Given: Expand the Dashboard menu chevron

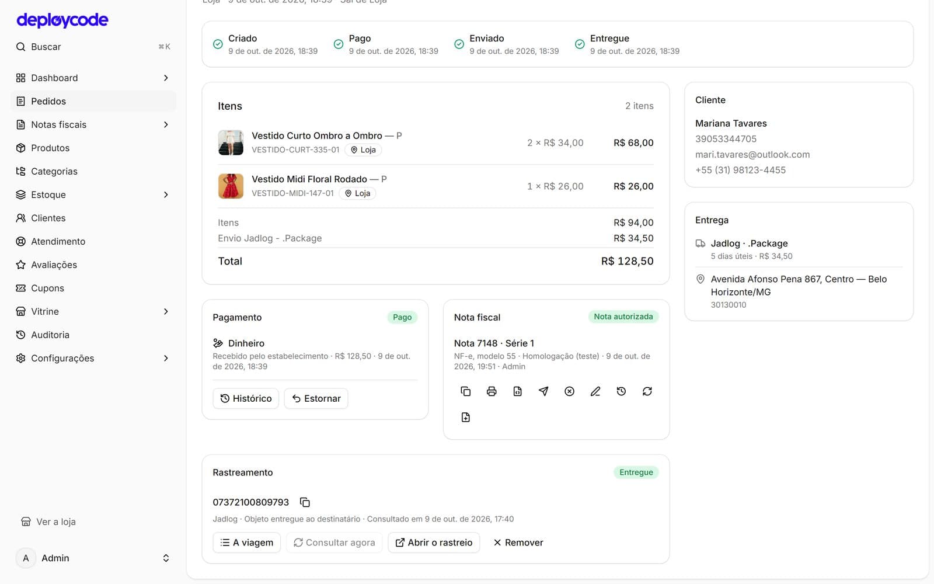Looking at the screenshot, I should [166, 78].
